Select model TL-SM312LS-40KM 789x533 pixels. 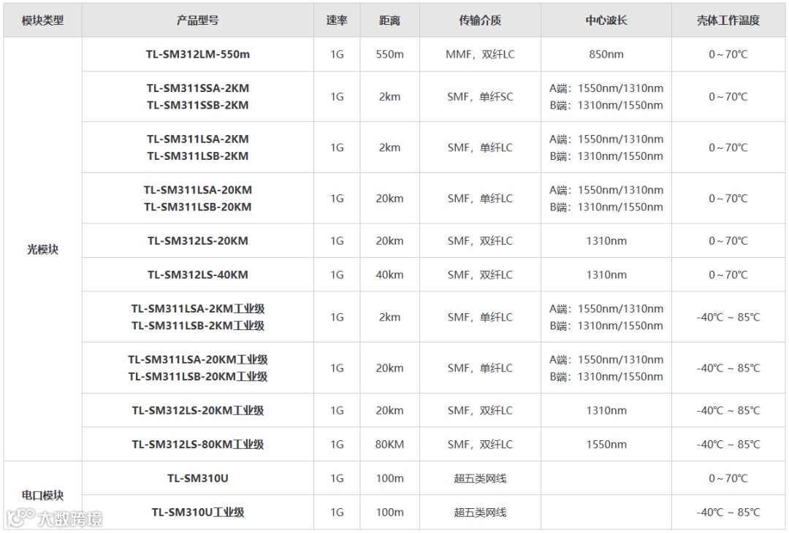pos(198,275)
